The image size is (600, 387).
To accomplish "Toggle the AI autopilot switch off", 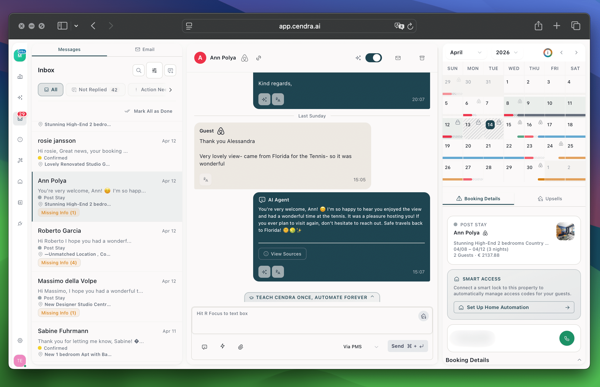I will (373, 58).
